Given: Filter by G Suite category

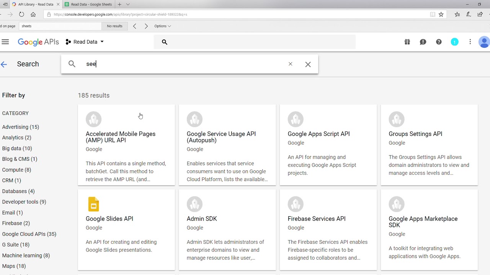Looking at the screenshot, I should tap(16, 244).
